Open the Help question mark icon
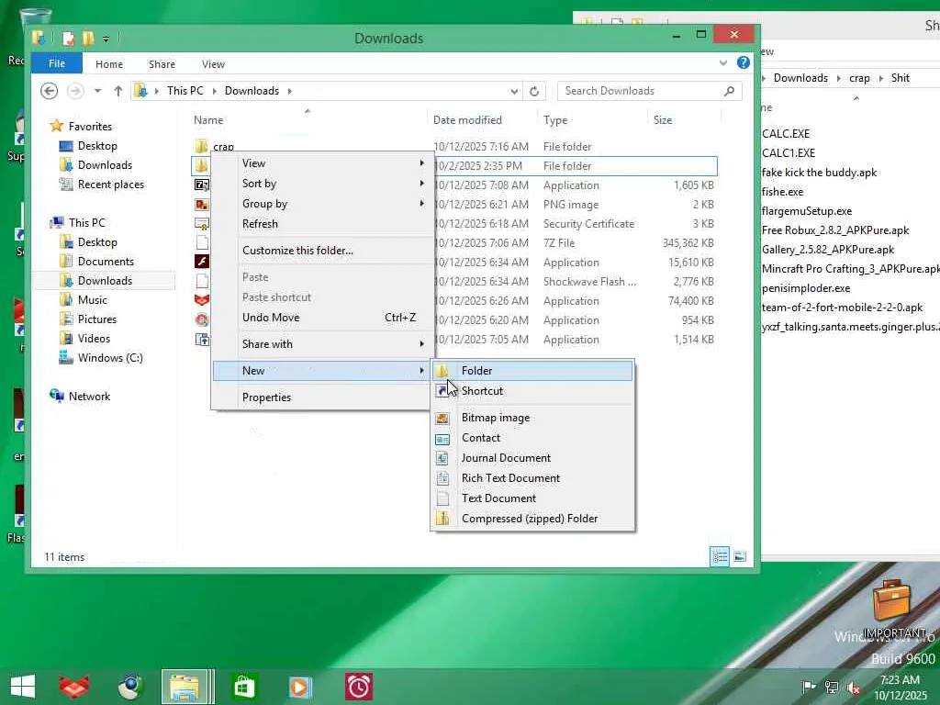This screenshot has width=940, height=705. 744,63
